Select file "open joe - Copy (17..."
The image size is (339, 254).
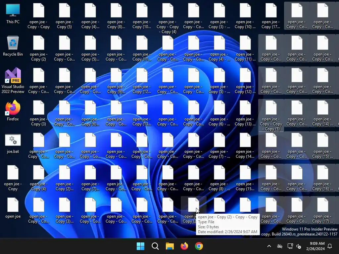click(x=271, y=16)
